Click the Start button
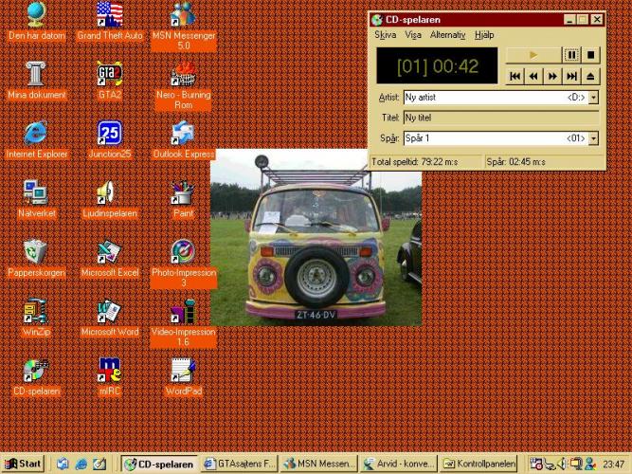The height and width of the screenshot is (474, 632). (x=24, y=464)
